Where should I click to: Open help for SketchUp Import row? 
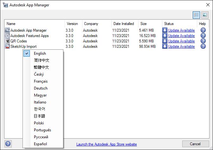pyautogui.click(x=203, y=47)
